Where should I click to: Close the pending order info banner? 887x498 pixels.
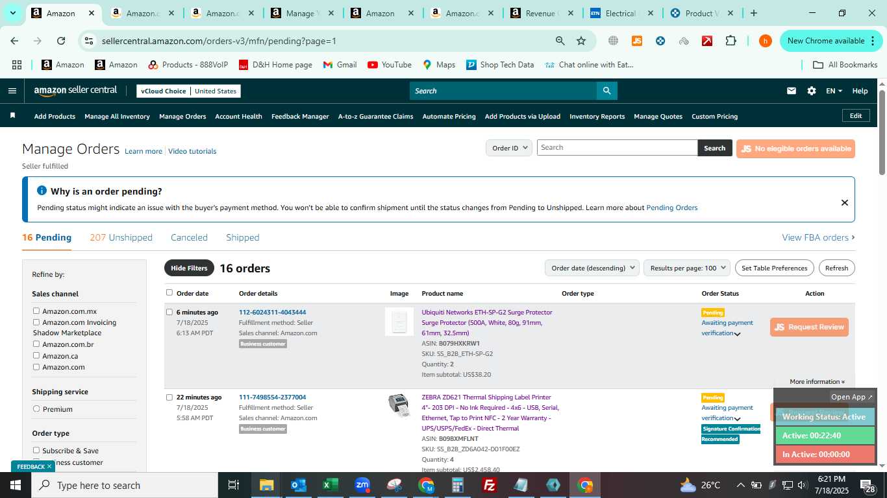[x=844, y=202]
